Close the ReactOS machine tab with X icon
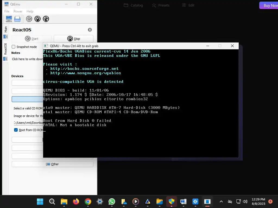Image resolution: width=278 pixels, height=208 pixels. click(x=90, y=30)
